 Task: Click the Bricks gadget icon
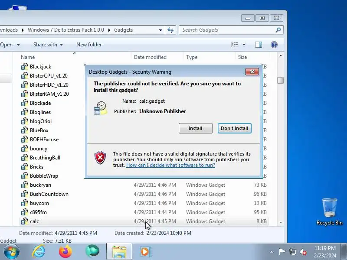[25, 167]
